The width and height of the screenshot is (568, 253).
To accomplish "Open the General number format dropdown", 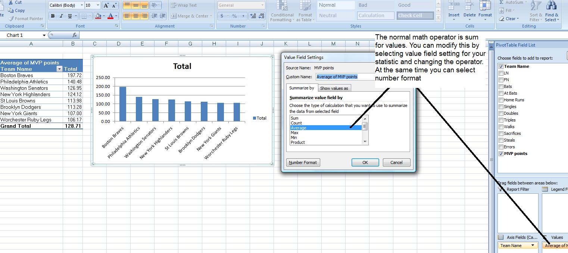I will (x=263, y=5).
